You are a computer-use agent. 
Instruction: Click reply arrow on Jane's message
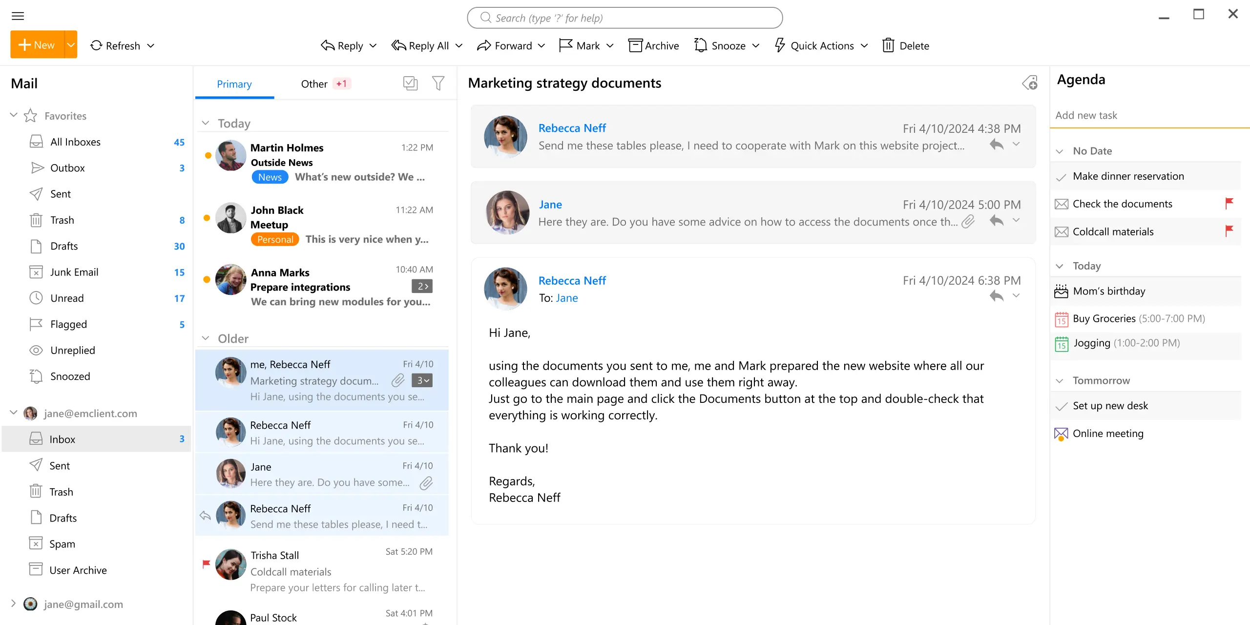click(x=996, y=220)
